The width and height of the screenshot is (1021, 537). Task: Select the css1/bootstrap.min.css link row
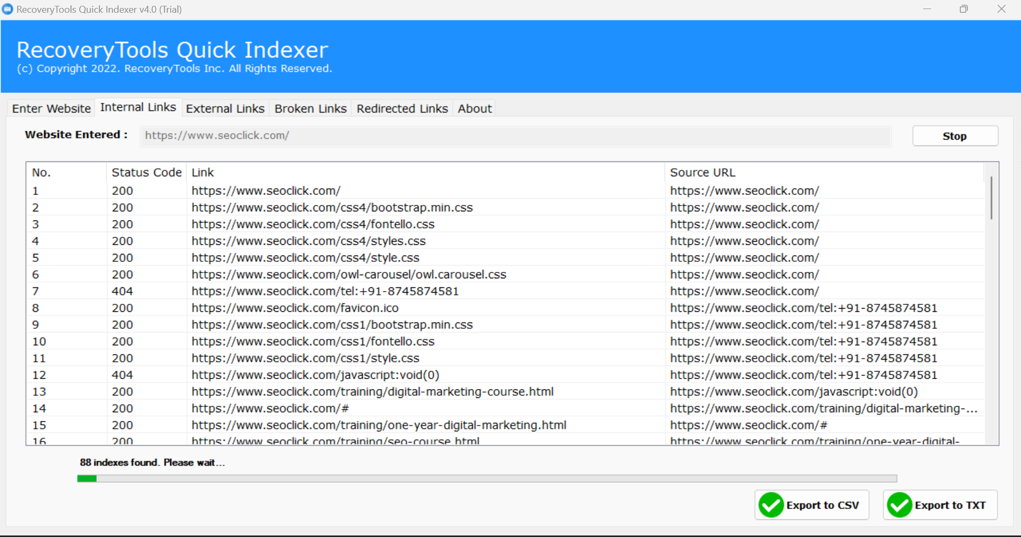coord(332,325)
